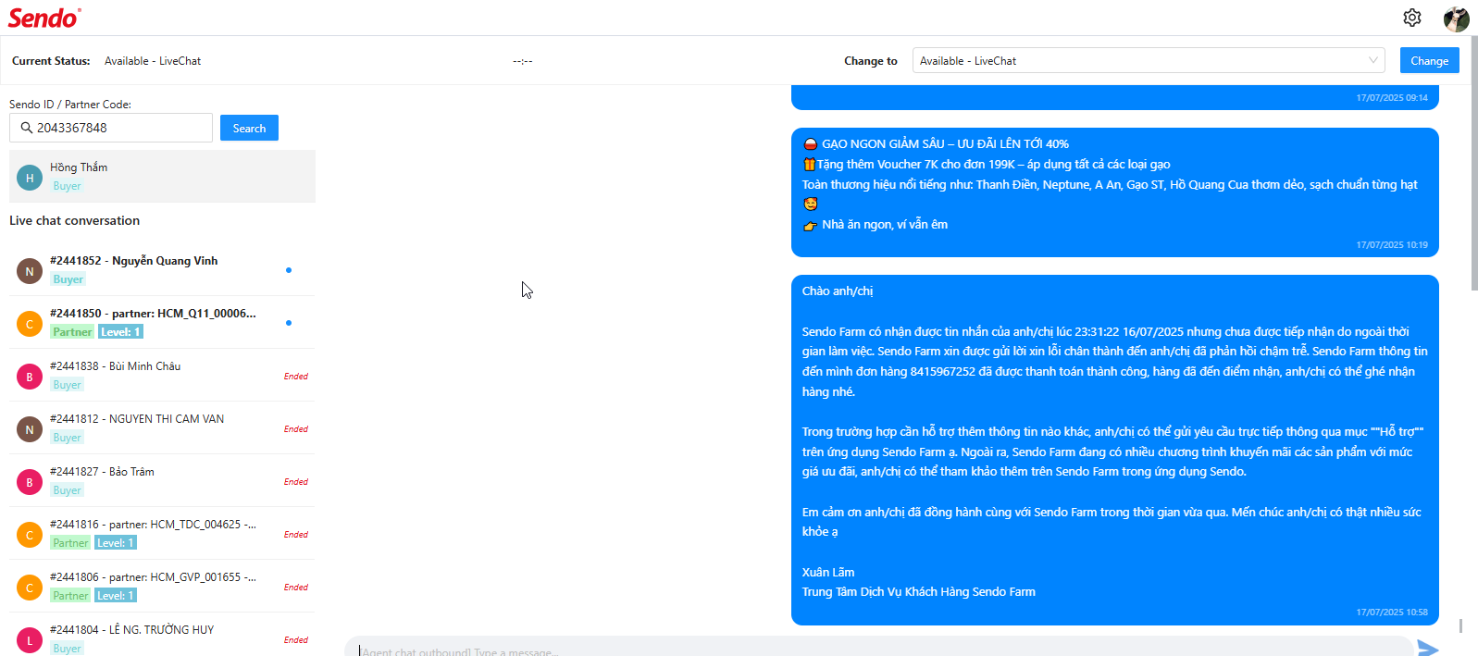Focus the chat message input box

pyautogui.click(x=879, y=648)
